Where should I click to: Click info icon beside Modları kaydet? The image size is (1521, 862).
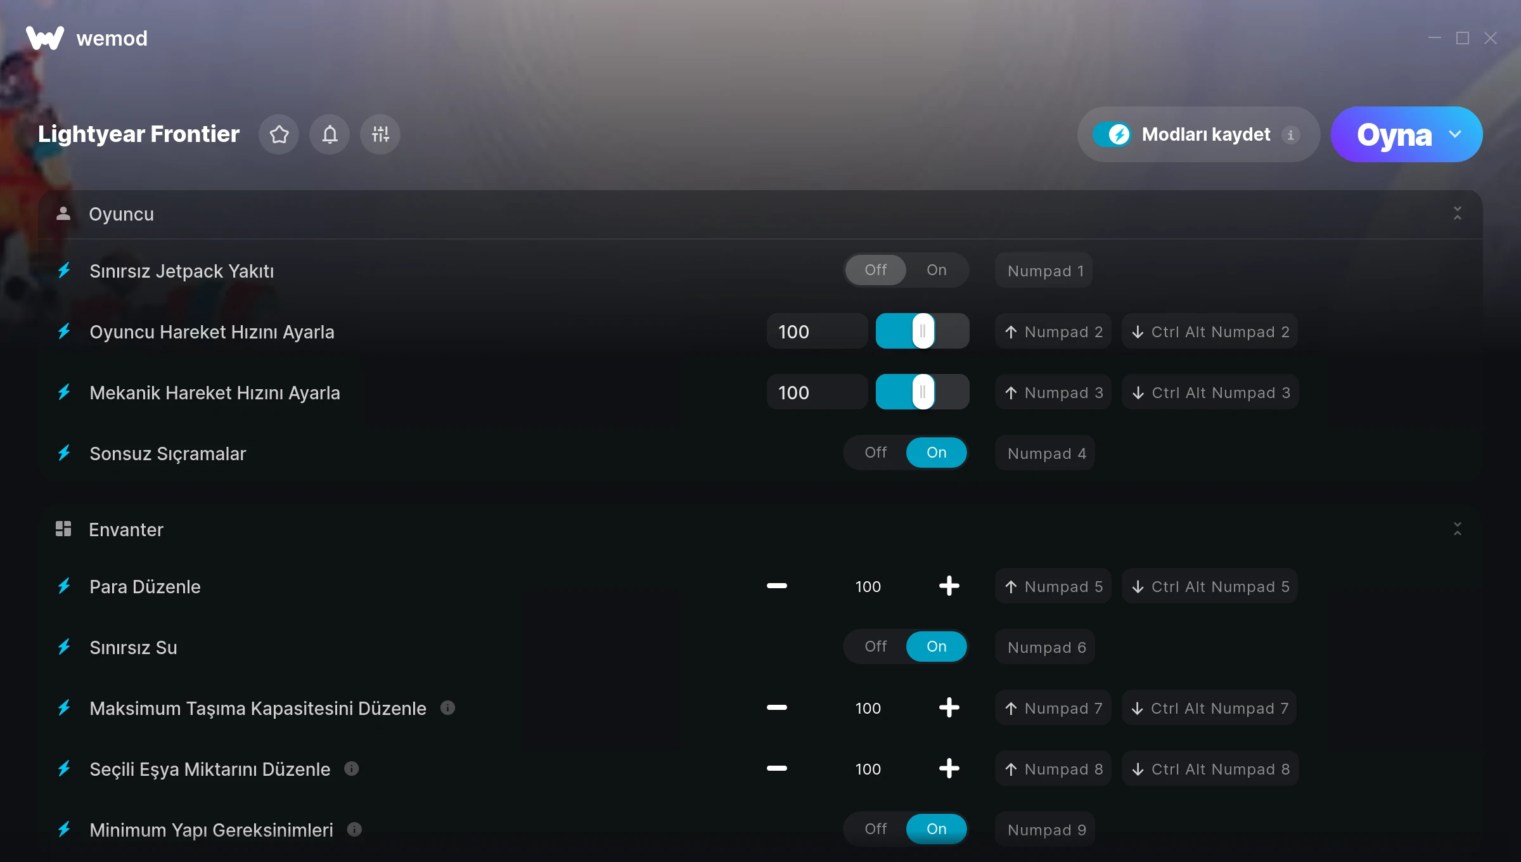(x=1290, y=135)
